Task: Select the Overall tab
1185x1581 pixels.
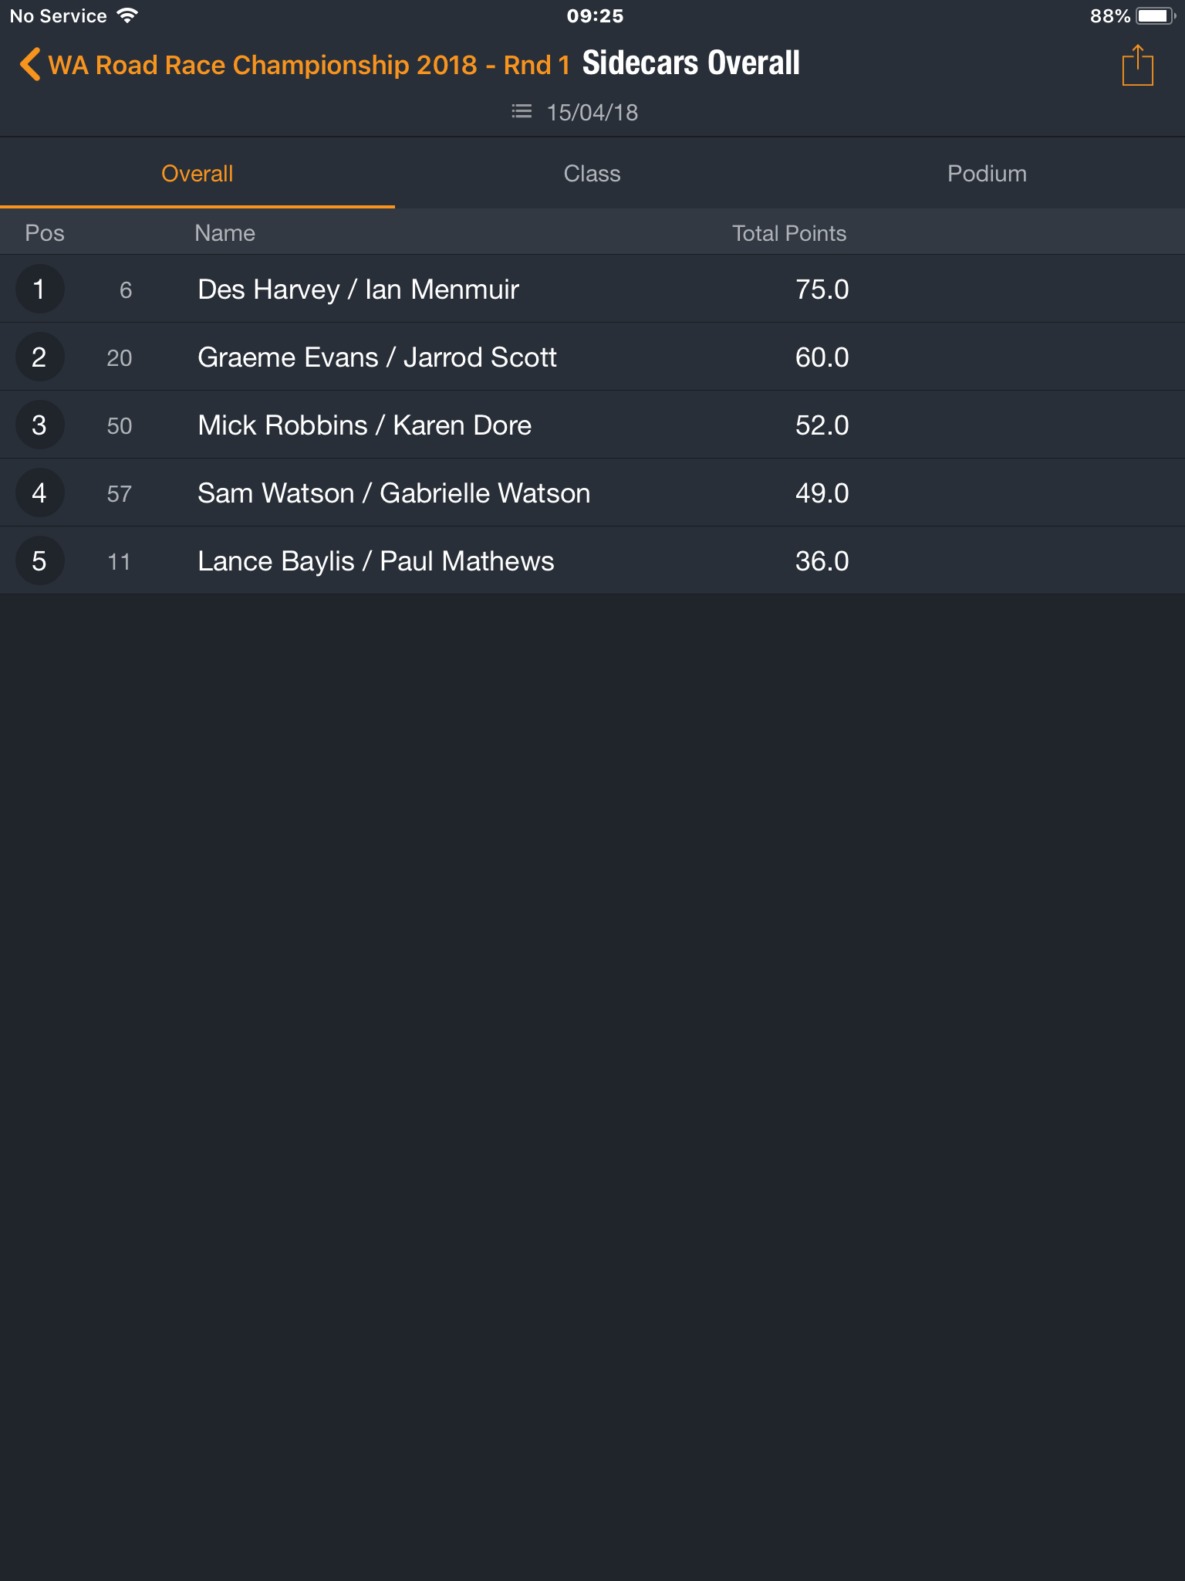Action: point(197,174)
